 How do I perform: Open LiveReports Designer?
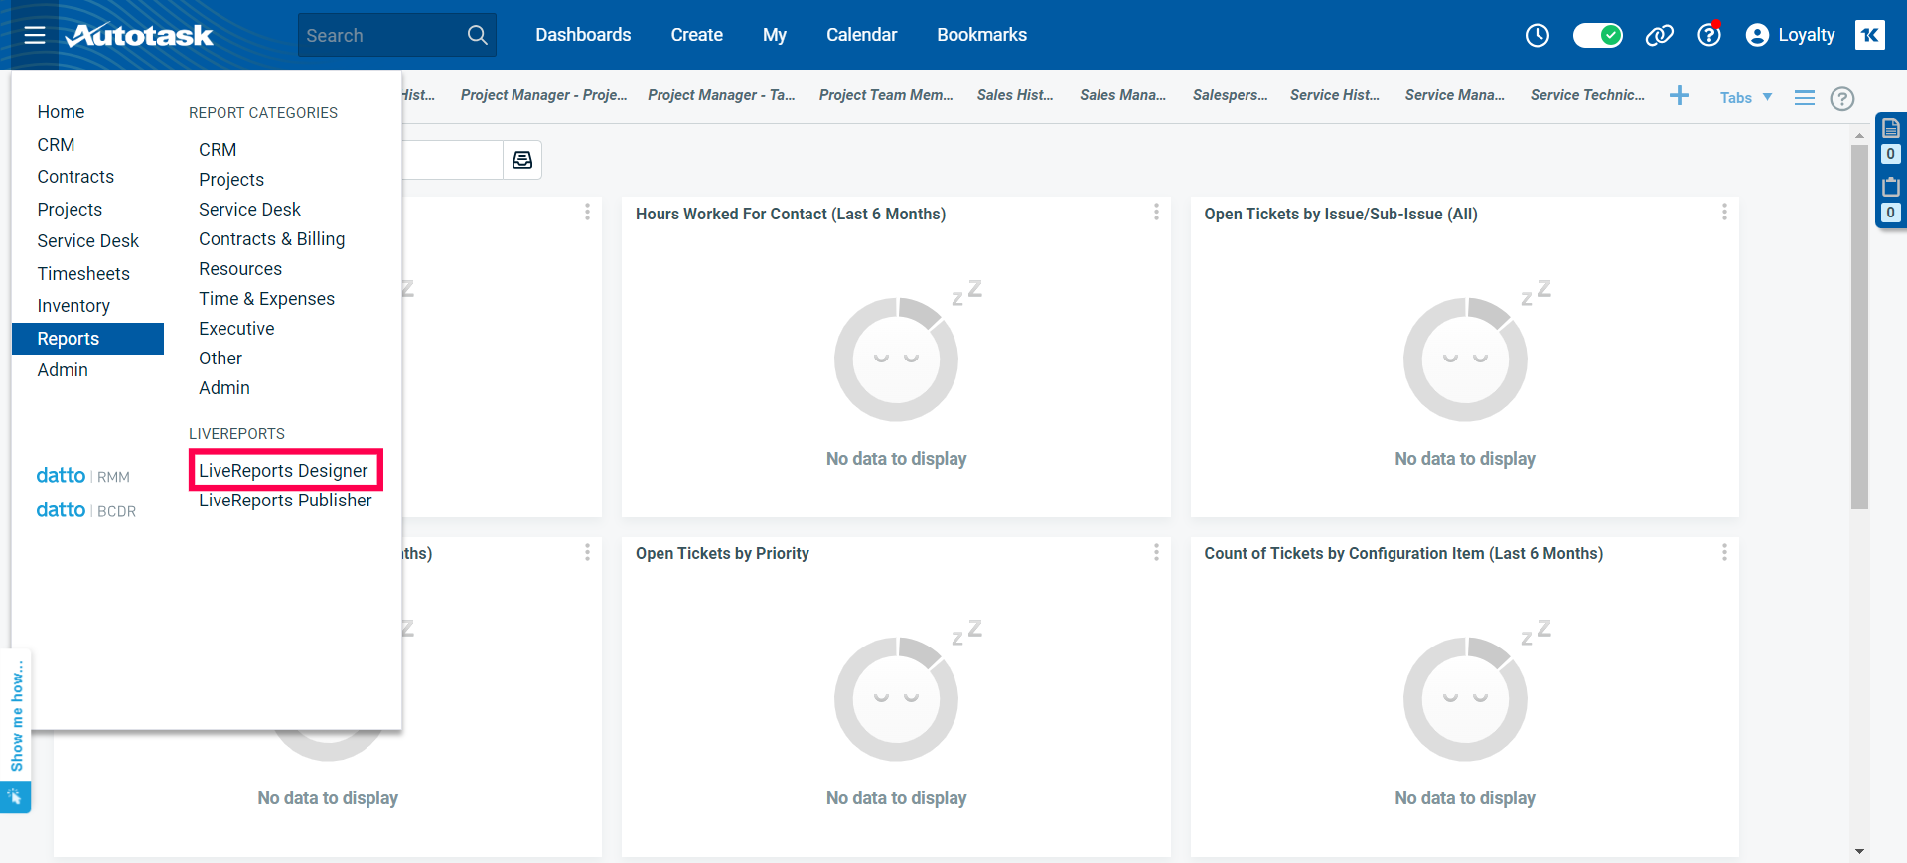(x=283, y=471)
